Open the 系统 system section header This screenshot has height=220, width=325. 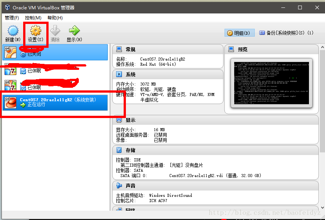[x=168, y=74]
